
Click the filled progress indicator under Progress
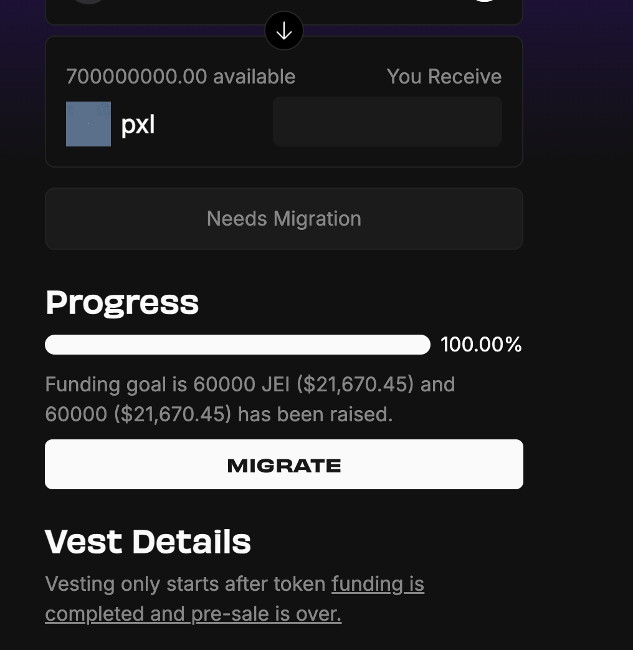click(237, 344)
